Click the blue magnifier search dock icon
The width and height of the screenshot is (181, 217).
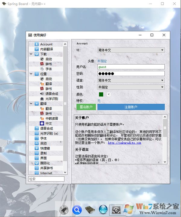pos(77,210)
